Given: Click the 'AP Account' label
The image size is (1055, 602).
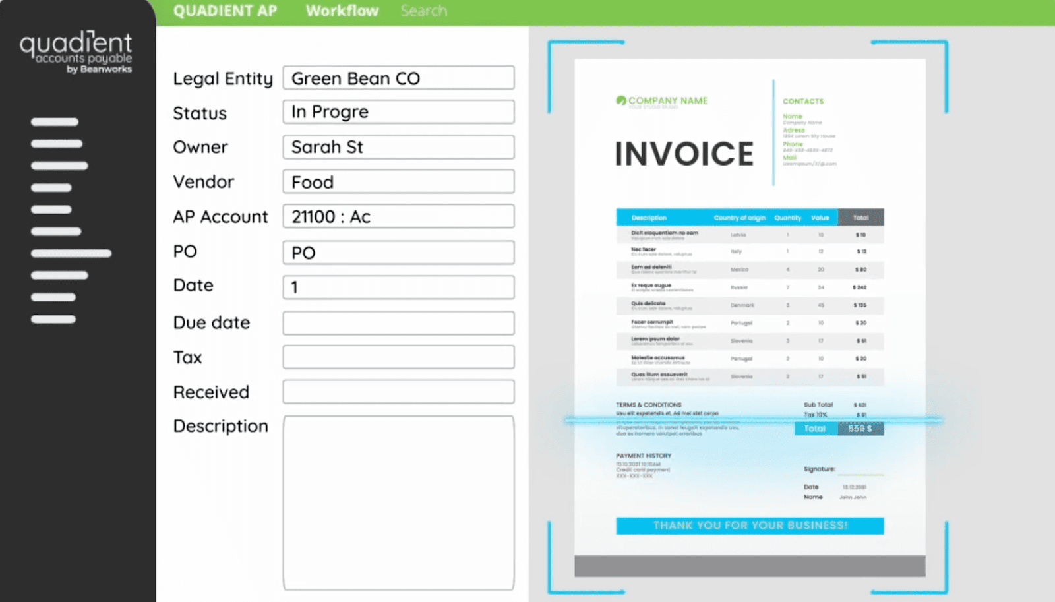Looking at the screenshot, I should (x=220, y=217).
